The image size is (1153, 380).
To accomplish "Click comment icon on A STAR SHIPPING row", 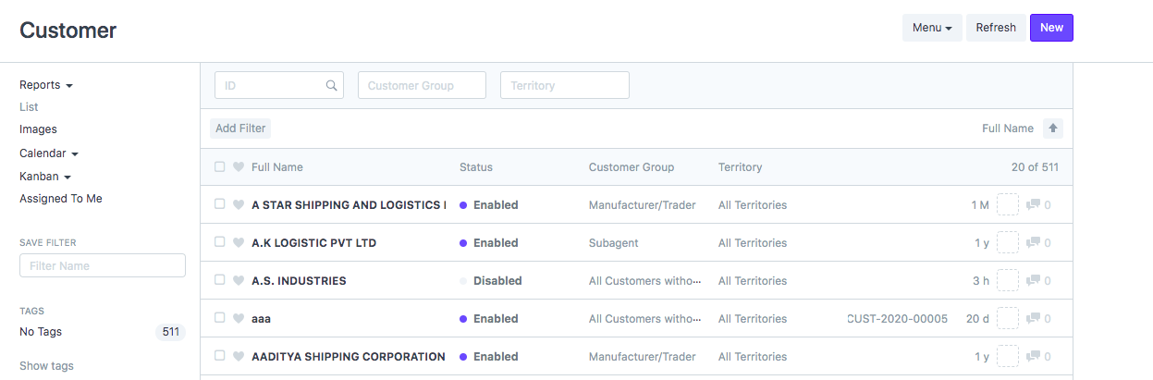I will click(1034, 204).
